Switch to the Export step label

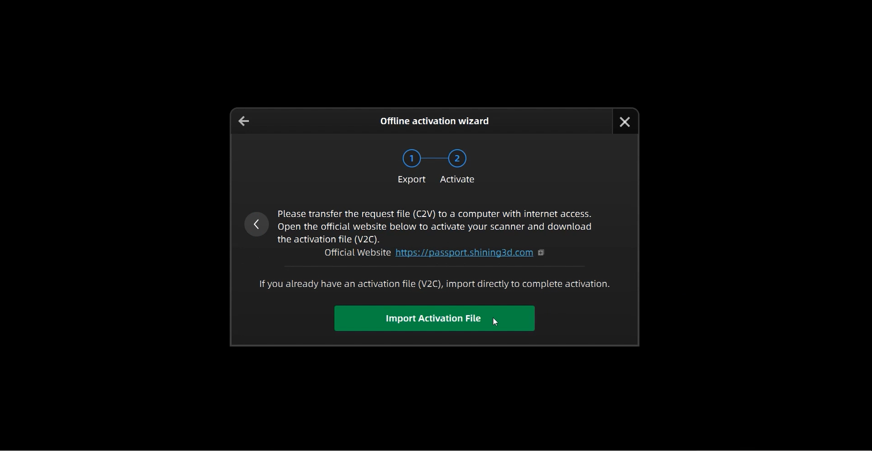point(412,179)
